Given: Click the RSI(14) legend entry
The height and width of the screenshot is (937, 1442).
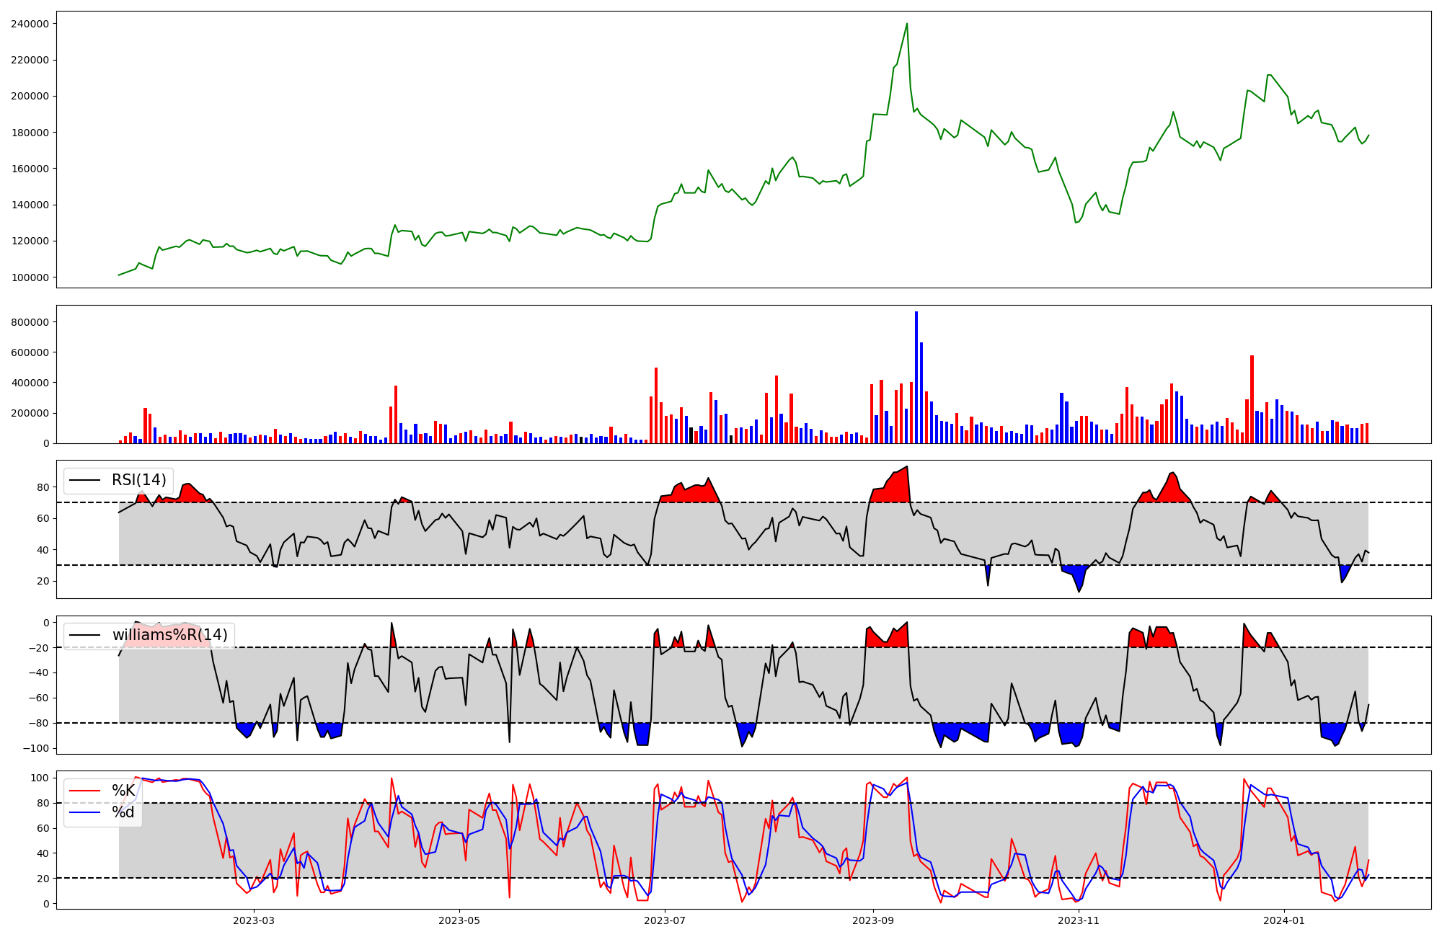Looking at the screenshot, I should [138, 480].
